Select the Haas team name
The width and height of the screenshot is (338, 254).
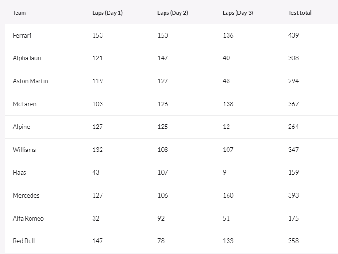click(19, 172)
